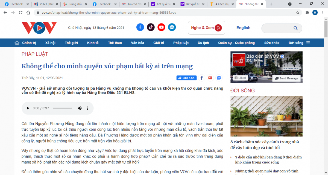
Task: Play the article audio
Action: 28,108
